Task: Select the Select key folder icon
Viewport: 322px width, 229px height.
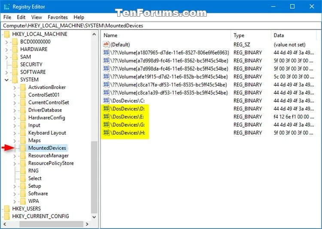Action: tap(23, 178)
